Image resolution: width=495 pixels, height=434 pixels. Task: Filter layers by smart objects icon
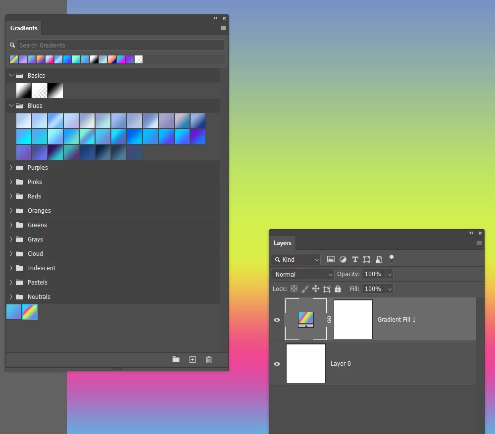pos(379,259)
